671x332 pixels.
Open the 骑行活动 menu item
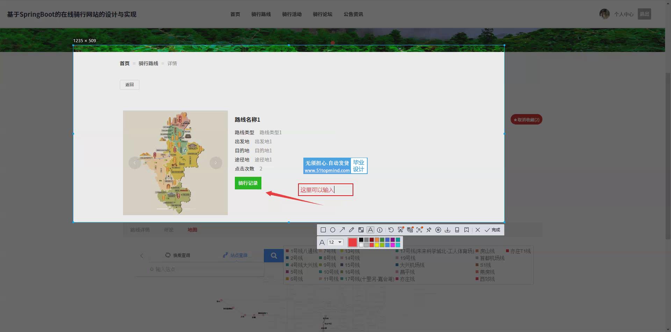tap(292, 14)
